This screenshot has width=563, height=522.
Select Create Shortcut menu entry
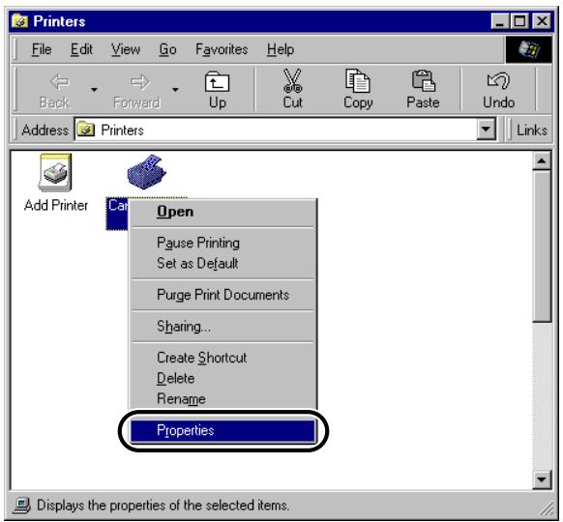click(x=222, y=358)
